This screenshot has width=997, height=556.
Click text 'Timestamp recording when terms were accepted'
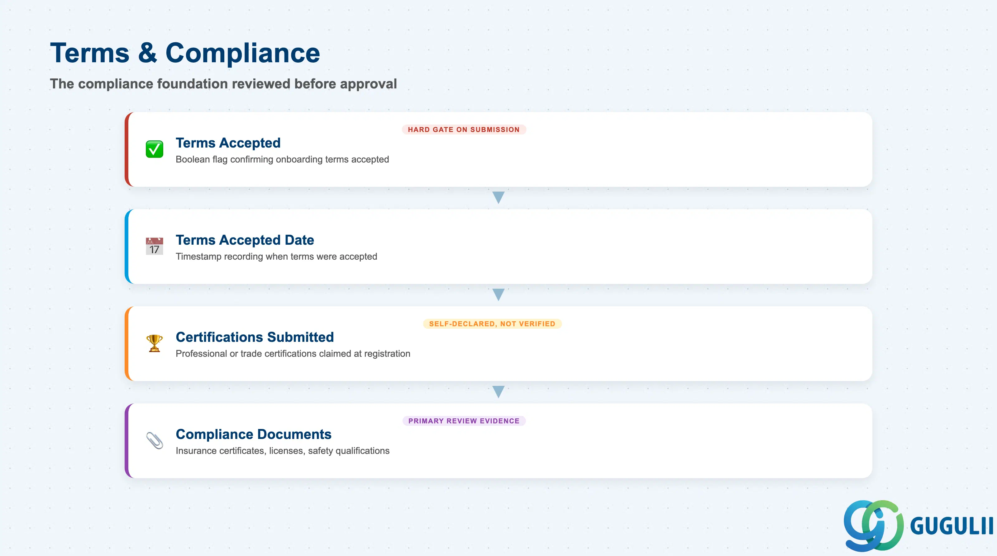[276, 256]
